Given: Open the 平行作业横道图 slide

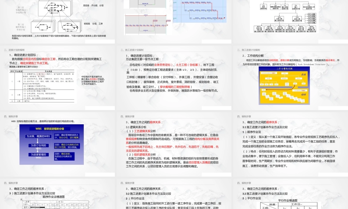Looking at the screenshot, I should coord(291,194).
